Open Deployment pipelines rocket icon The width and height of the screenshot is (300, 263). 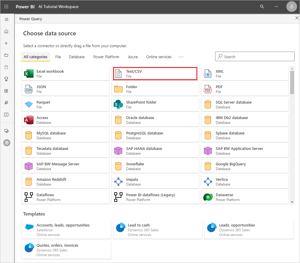coord(6,103)
